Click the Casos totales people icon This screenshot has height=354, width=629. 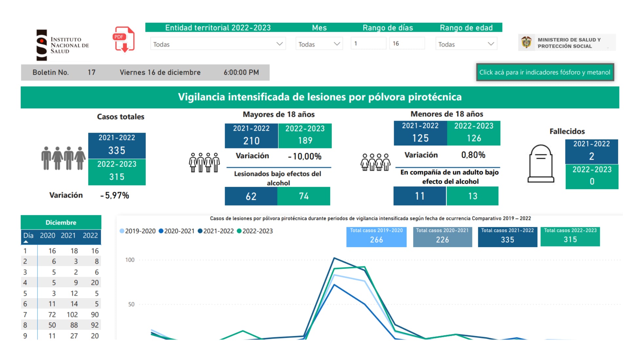[63, 158]
